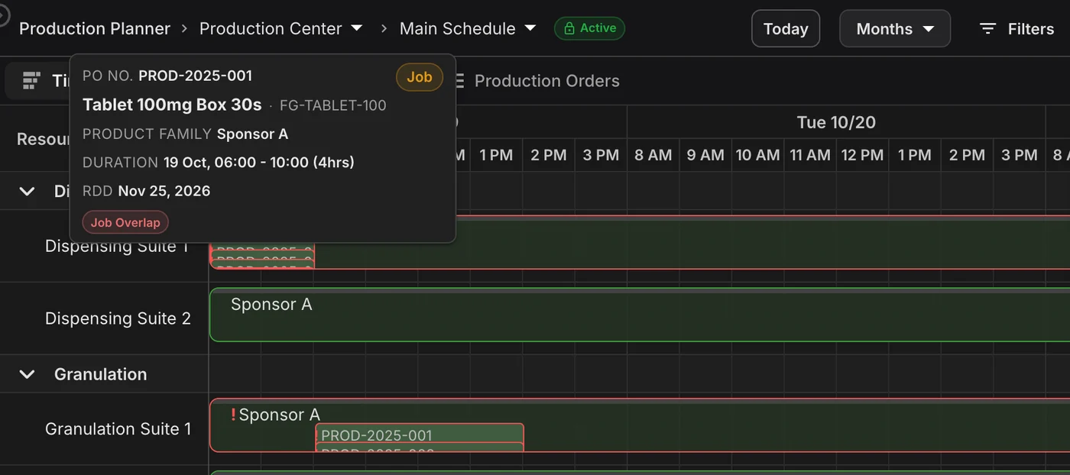Open the Main Schedule dropdown
Viewport: 1070px width, 475px height.
(468, 28)
